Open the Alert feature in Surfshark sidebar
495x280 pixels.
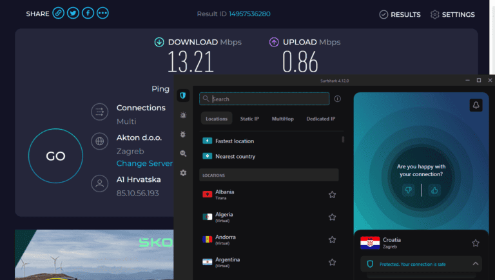pyautogui.click(x=183, y=115)
